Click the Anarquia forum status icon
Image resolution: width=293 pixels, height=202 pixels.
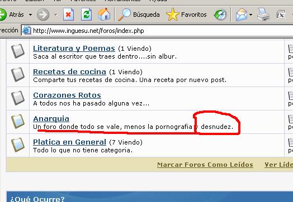18,122
